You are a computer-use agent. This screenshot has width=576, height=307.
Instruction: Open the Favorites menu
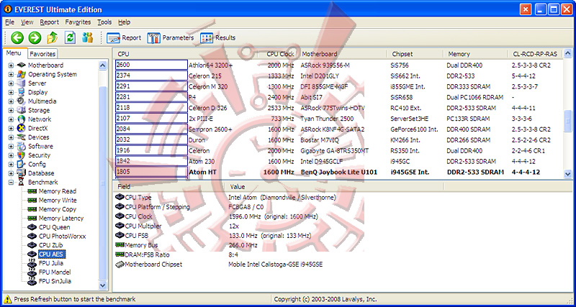(78, 22)
